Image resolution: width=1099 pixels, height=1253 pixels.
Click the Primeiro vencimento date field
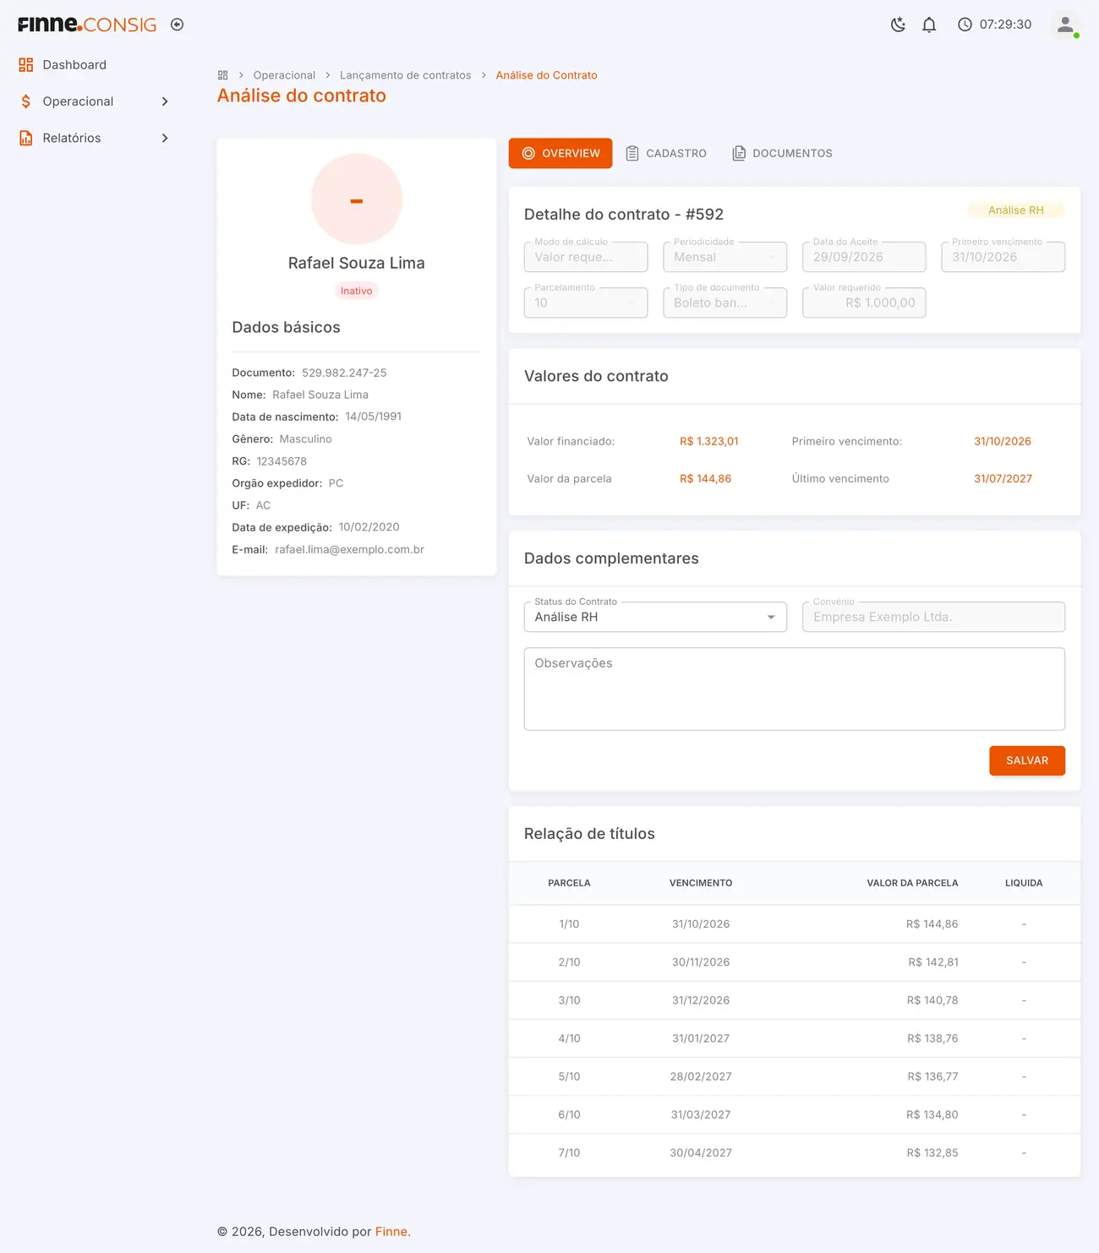coord(1003,257)
